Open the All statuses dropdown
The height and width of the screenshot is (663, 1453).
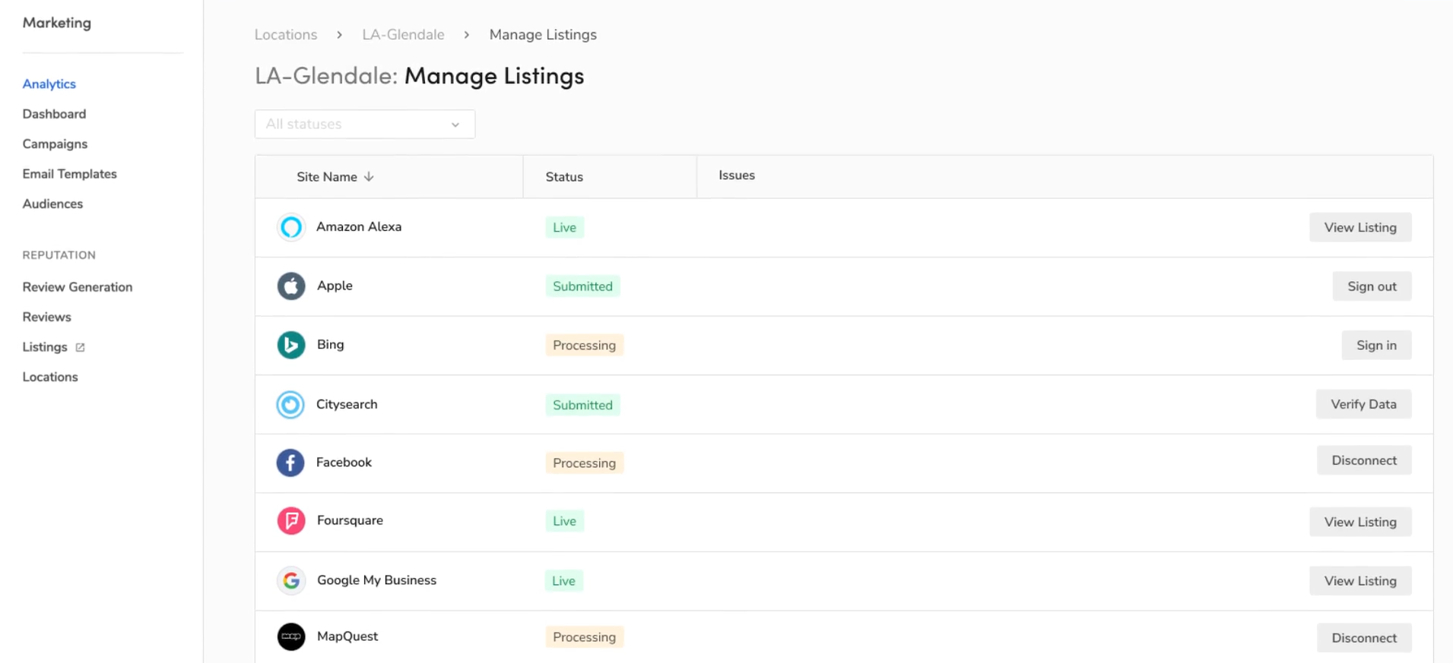365,124
